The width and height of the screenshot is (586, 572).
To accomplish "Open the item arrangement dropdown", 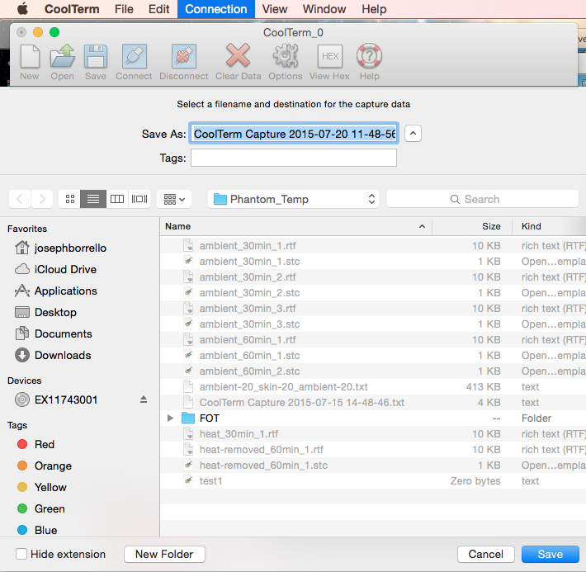I will [174, 199].
